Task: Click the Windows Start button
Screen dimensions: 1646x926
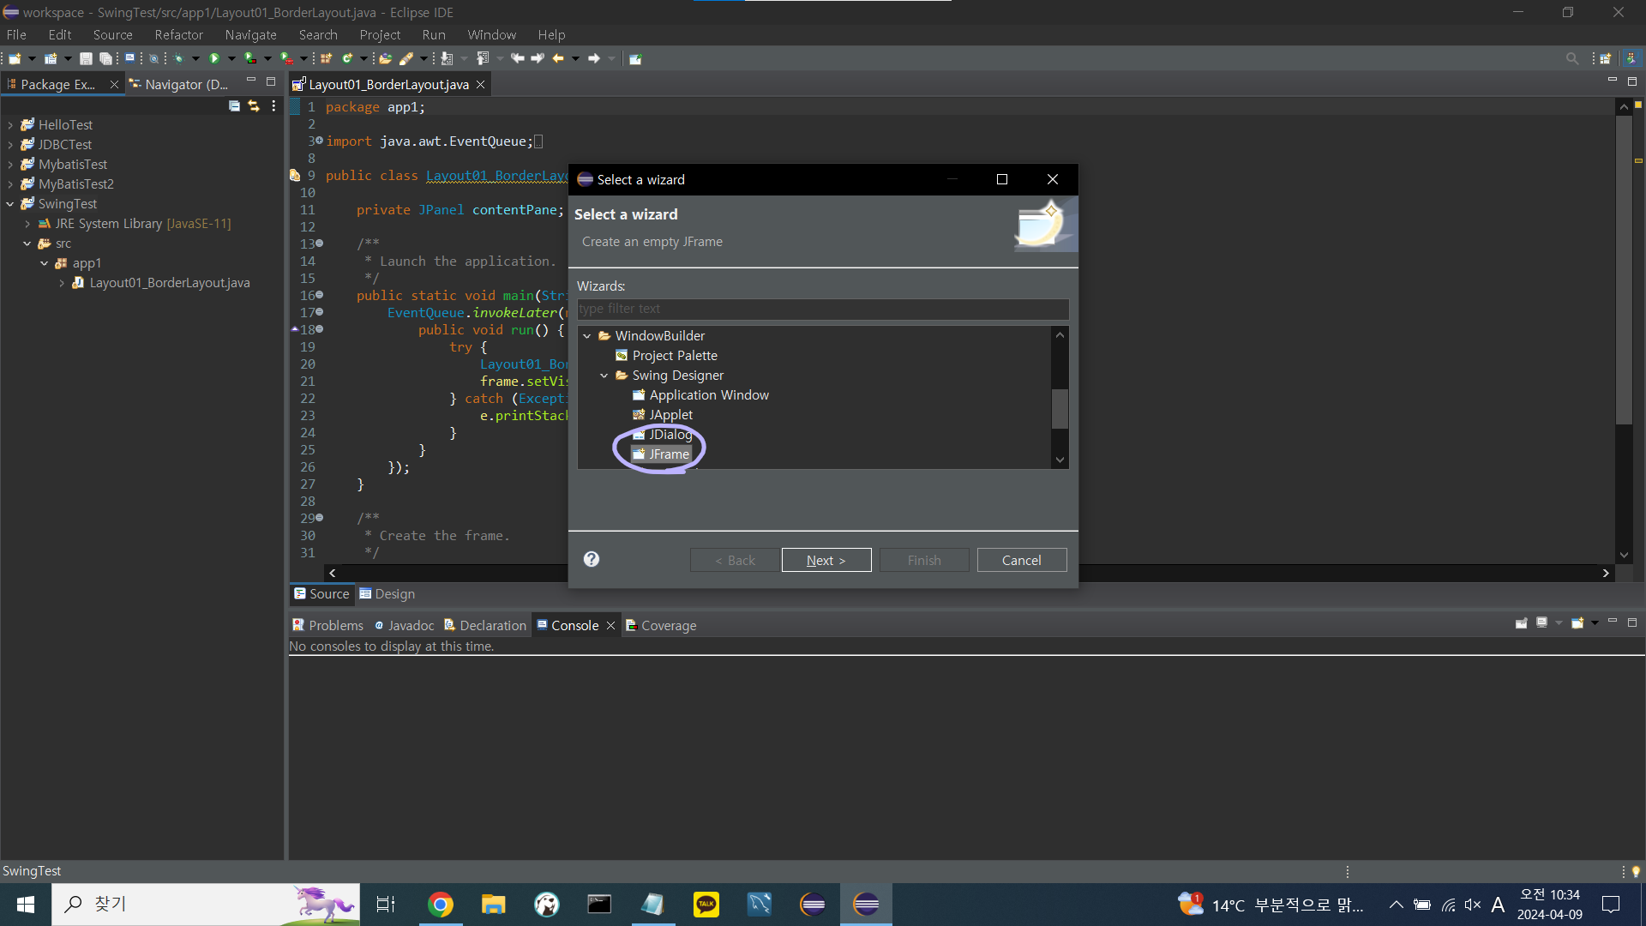Action: tap(26, 905)
